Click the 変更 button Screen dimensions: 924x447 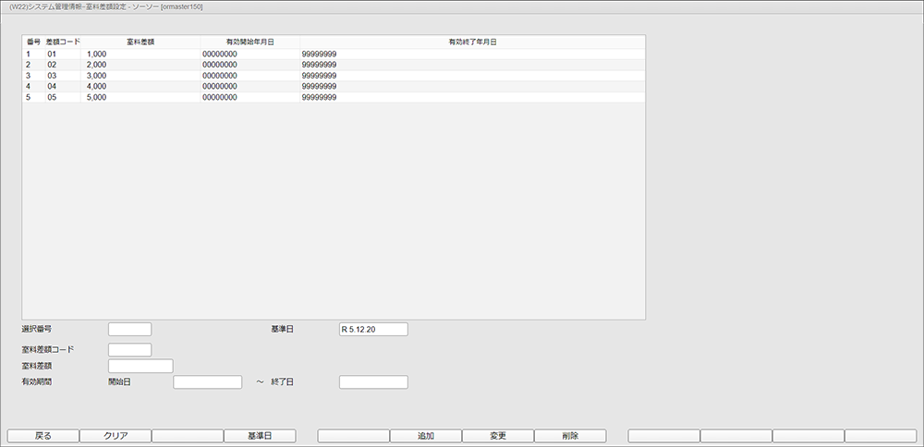click(497, 436)
